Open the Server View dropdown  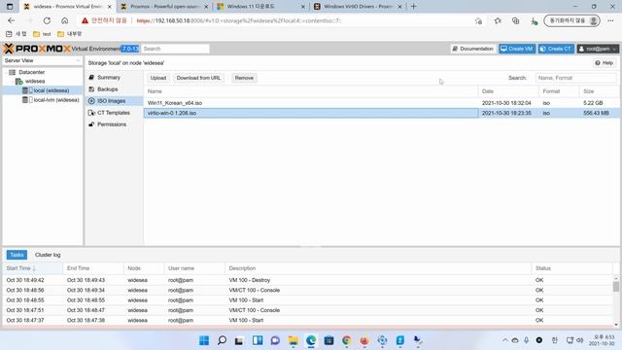pos(42,60)
